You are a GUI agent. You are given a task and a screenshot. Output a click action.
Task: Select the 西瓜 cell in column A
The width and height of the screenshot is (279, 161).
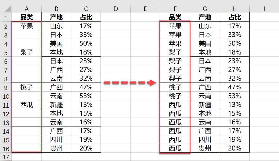tap(27, 105)
